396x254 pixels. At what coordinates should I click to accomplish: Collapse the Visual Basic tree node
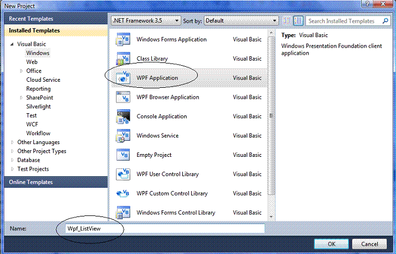coord(12,44)
